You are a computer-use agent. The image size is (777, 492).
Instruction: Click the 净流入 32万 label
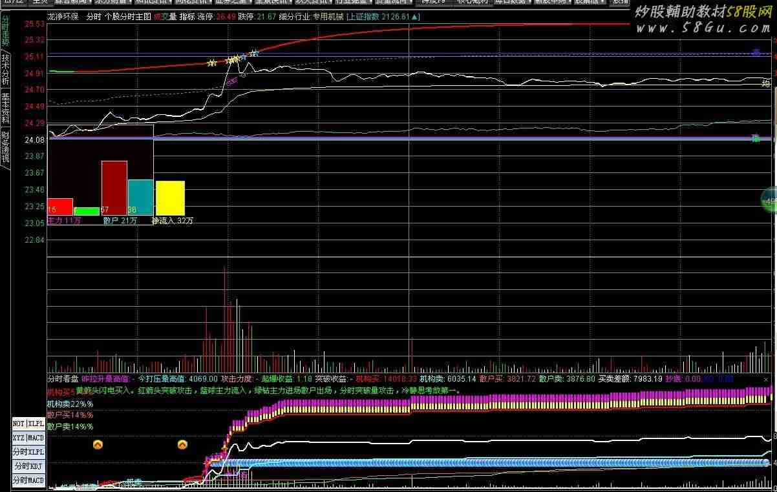pos(172,221)
